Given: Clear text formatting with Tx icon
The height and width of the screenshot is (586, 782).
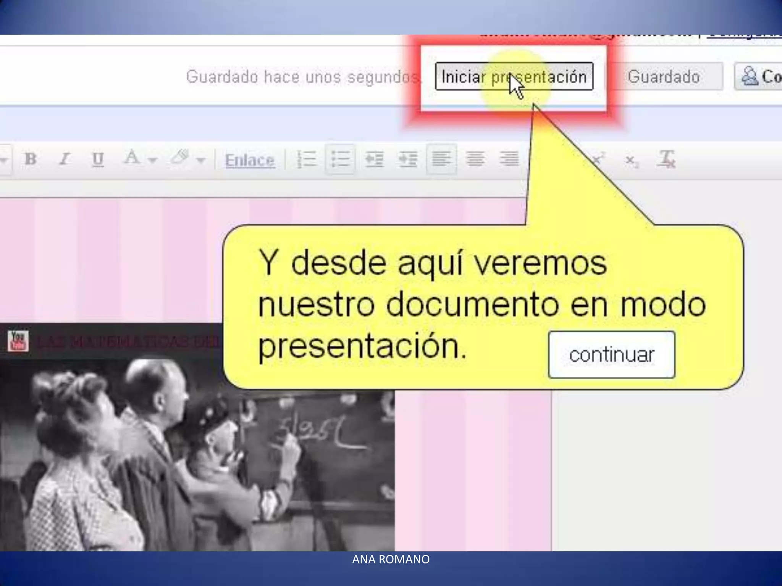Looking at the screenshot, I should tap(667, 159).
